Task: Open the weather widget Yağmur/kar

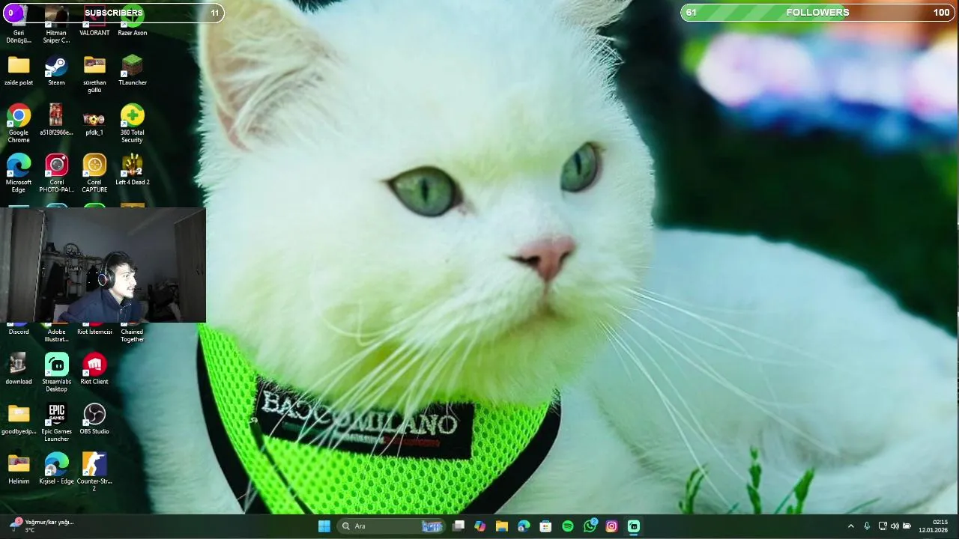Action: pyautogui.click(x=41, y=526)
